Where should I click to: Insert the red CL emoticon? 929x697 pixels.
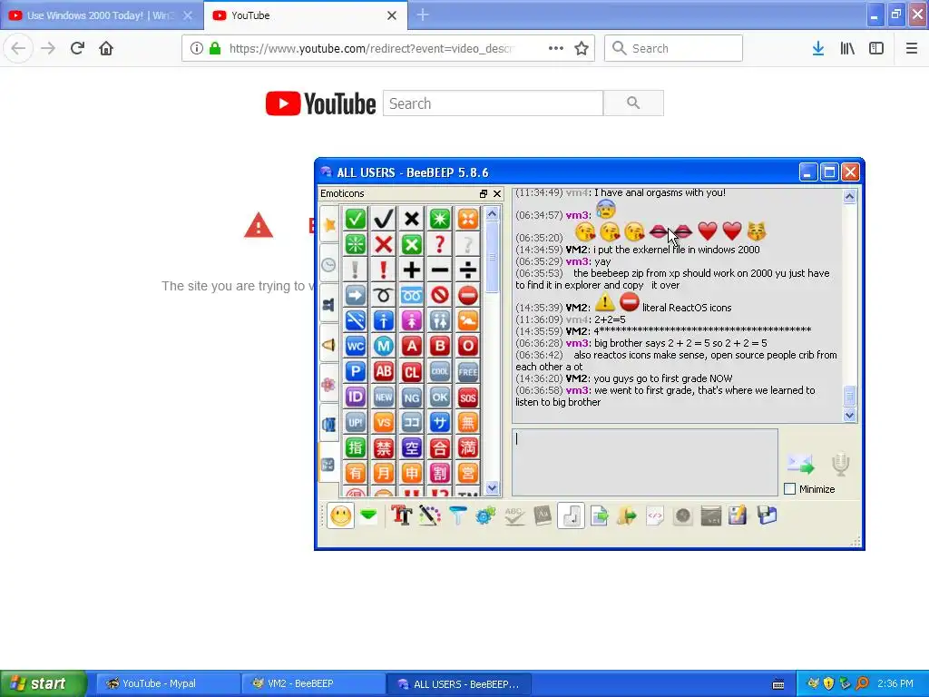tap(412, 371)
